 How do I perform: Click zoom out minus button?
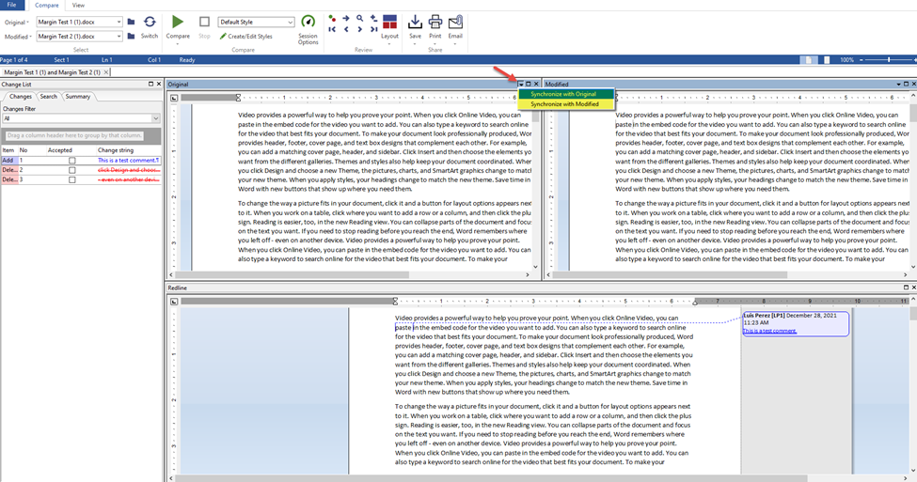pos(861,59)
